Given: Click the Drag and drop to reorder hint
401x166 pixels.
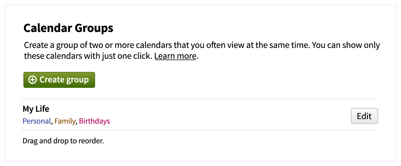Looking at the screenshot, I should click(63, 141).
